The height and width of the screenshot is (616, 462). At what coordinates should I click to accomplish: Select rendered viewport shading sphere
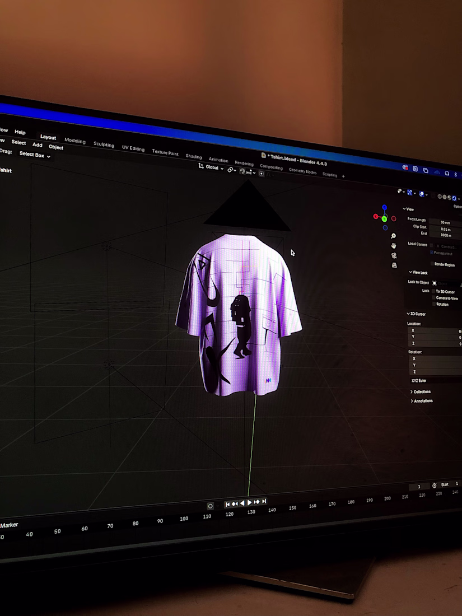point(454,198)
